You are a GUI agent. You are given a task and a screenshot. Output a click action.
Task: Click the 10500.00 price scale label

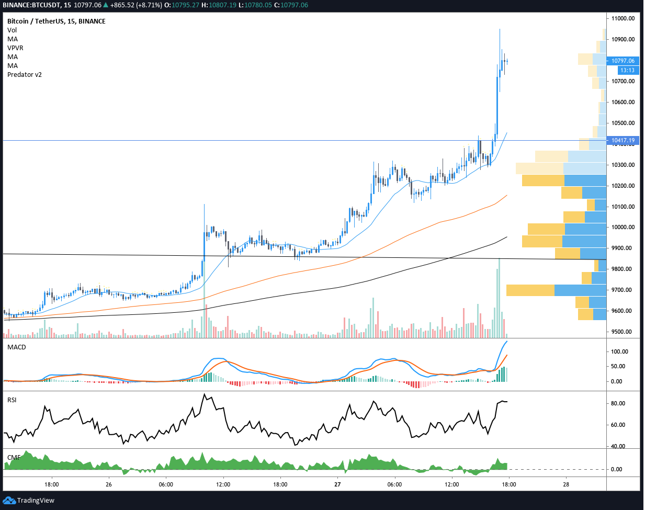623,123
